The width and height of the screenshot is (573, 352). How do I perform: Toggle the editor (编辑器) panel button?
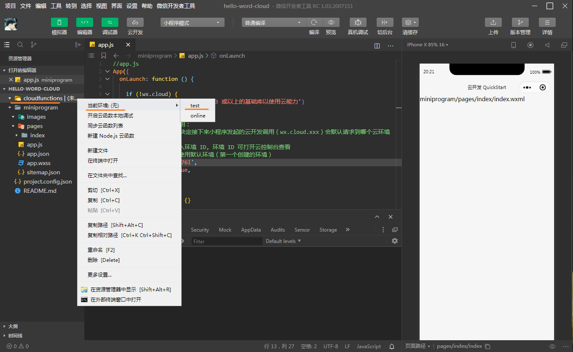(x=85, y=22)
